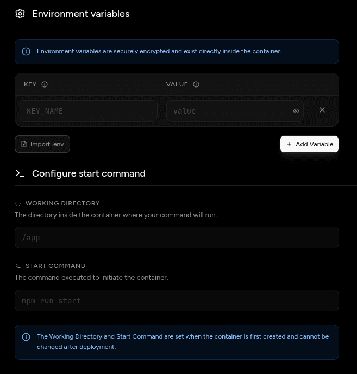Click prompt icon beside START COMMAND label
357x374 pixels.
[18, 266]
